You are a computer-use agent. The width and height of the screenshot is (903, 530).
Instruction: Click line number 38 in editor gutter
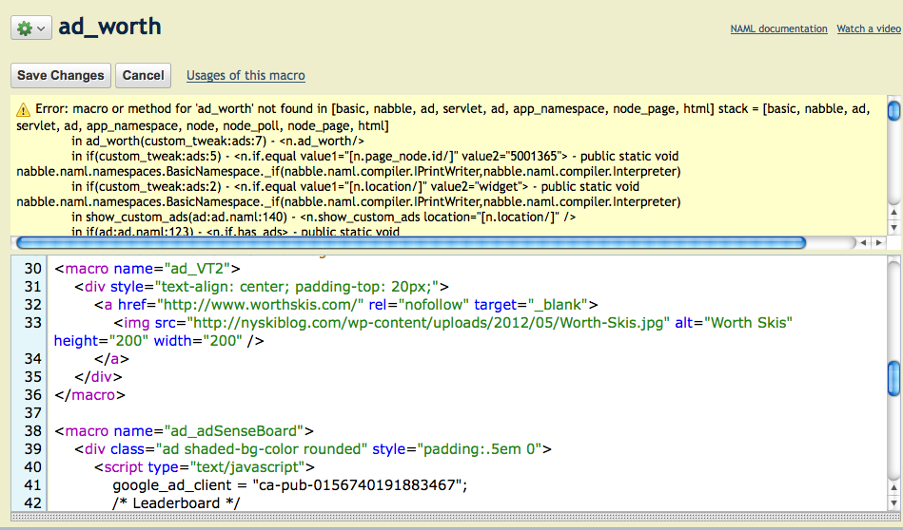[33, 430]
